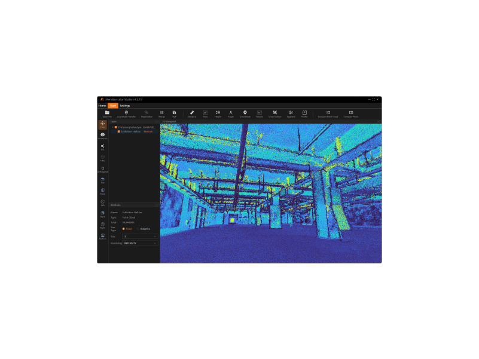Select the Merge tool in the toolbar
Screen dimensions: 479x359
pyautogui.click(x=161, y=114)
